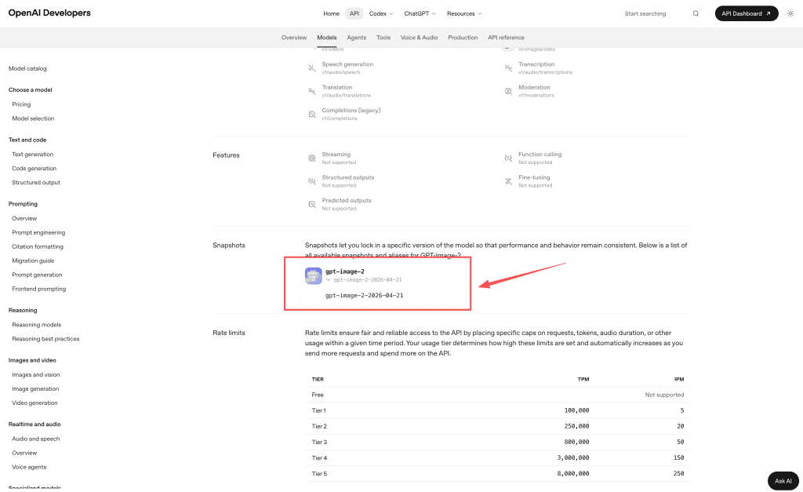Image resolution: width=803 pixels, height=492 pixels.
Task: Click the Streaming feature icon
Action: [x=312, y=159]
